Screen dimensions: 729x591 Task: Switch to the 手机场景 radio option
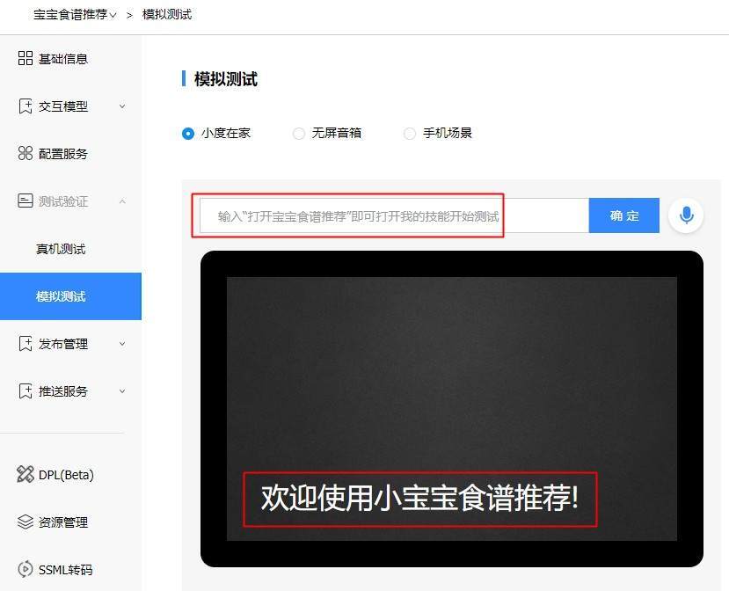click(x=409, y=134)
